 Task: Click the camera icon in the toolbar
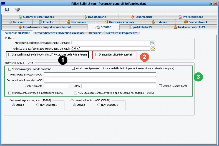[x=17, y=10]
